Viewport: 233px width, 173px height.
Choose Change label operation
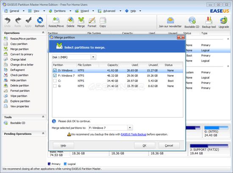pyautogui.click(x=18, y=59)
